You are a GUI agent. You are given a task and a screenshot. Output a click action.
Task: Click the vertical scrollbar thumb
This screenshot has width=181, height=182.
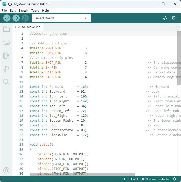tap(179, 58)
